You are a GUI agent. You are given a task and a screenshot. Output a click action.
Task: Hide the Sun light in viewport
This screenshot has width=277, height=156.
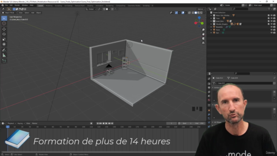271,33
